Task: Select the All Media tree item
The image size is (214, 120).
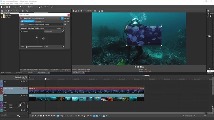Action: point(7,13)
